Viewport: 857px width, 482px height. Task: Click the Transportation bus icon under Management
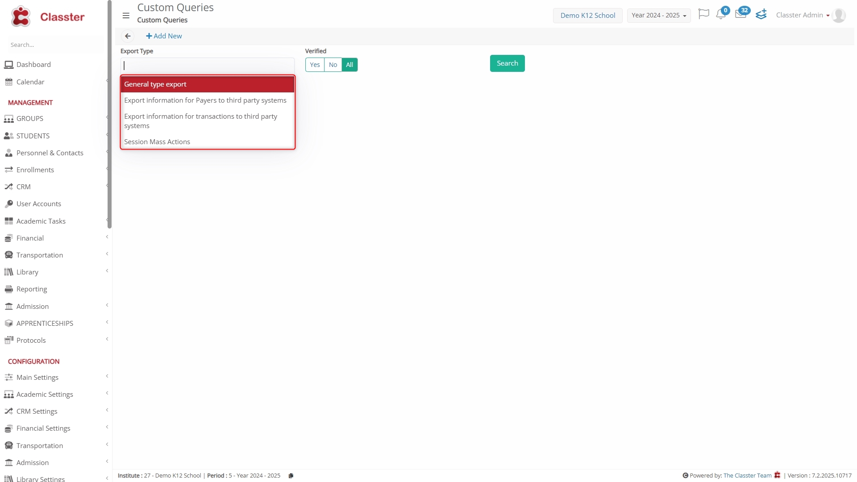click(x=8, y=255)
